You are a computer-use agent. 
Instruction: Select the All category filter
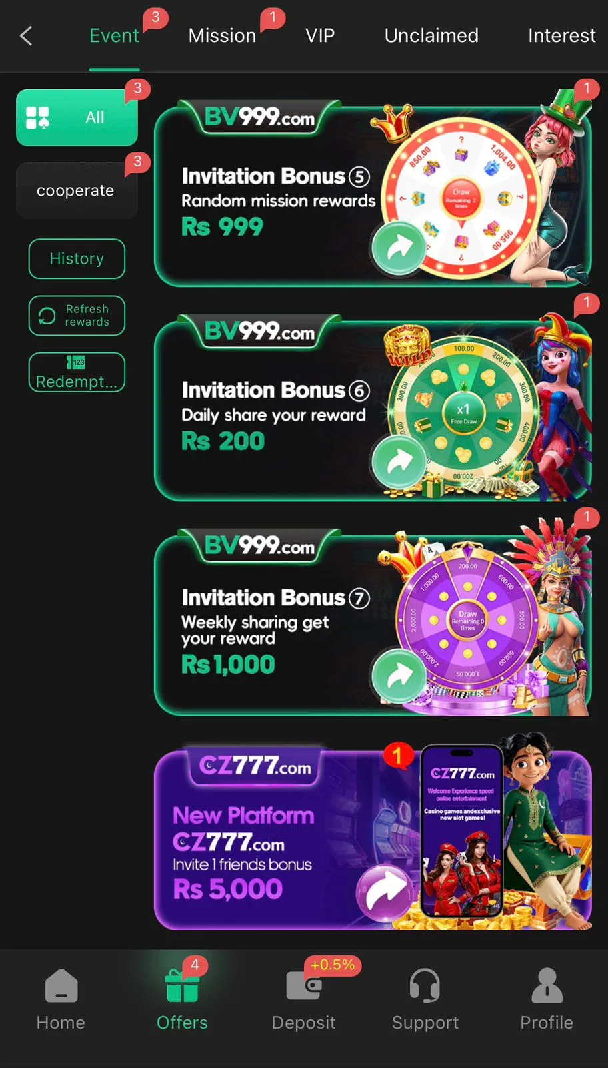(77, 117)
